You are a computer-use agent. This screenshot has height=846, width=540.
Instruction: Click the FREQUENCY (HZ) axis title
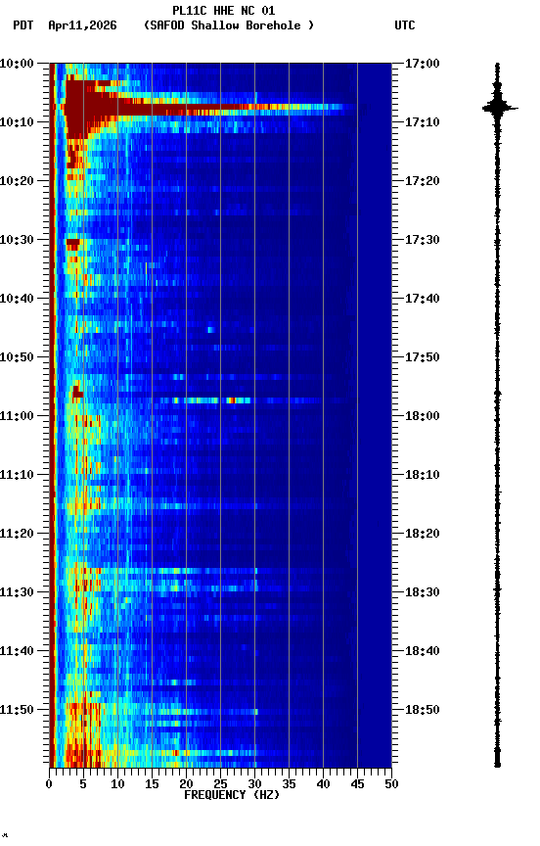232,795
